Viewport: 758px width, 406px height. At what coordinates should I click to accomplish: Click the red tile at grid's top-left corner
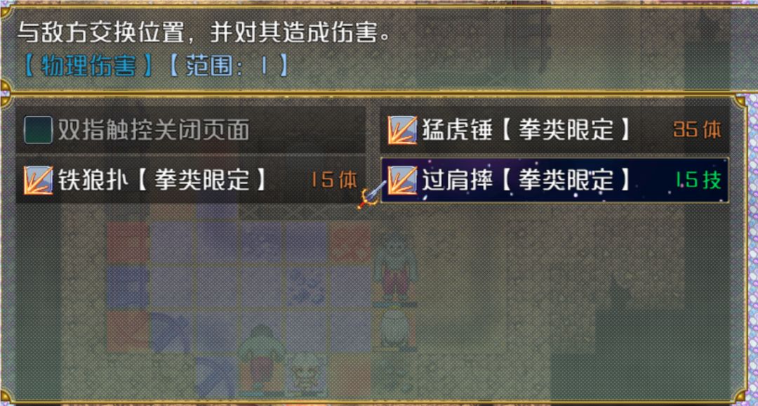(128, 243)
